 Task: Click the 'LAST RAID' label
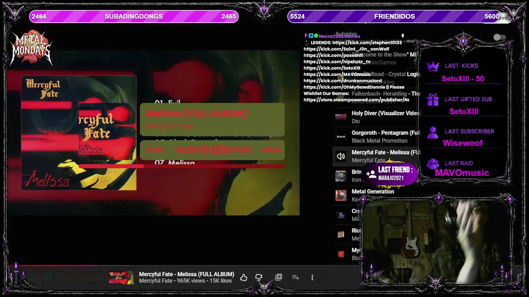point(459,163)
